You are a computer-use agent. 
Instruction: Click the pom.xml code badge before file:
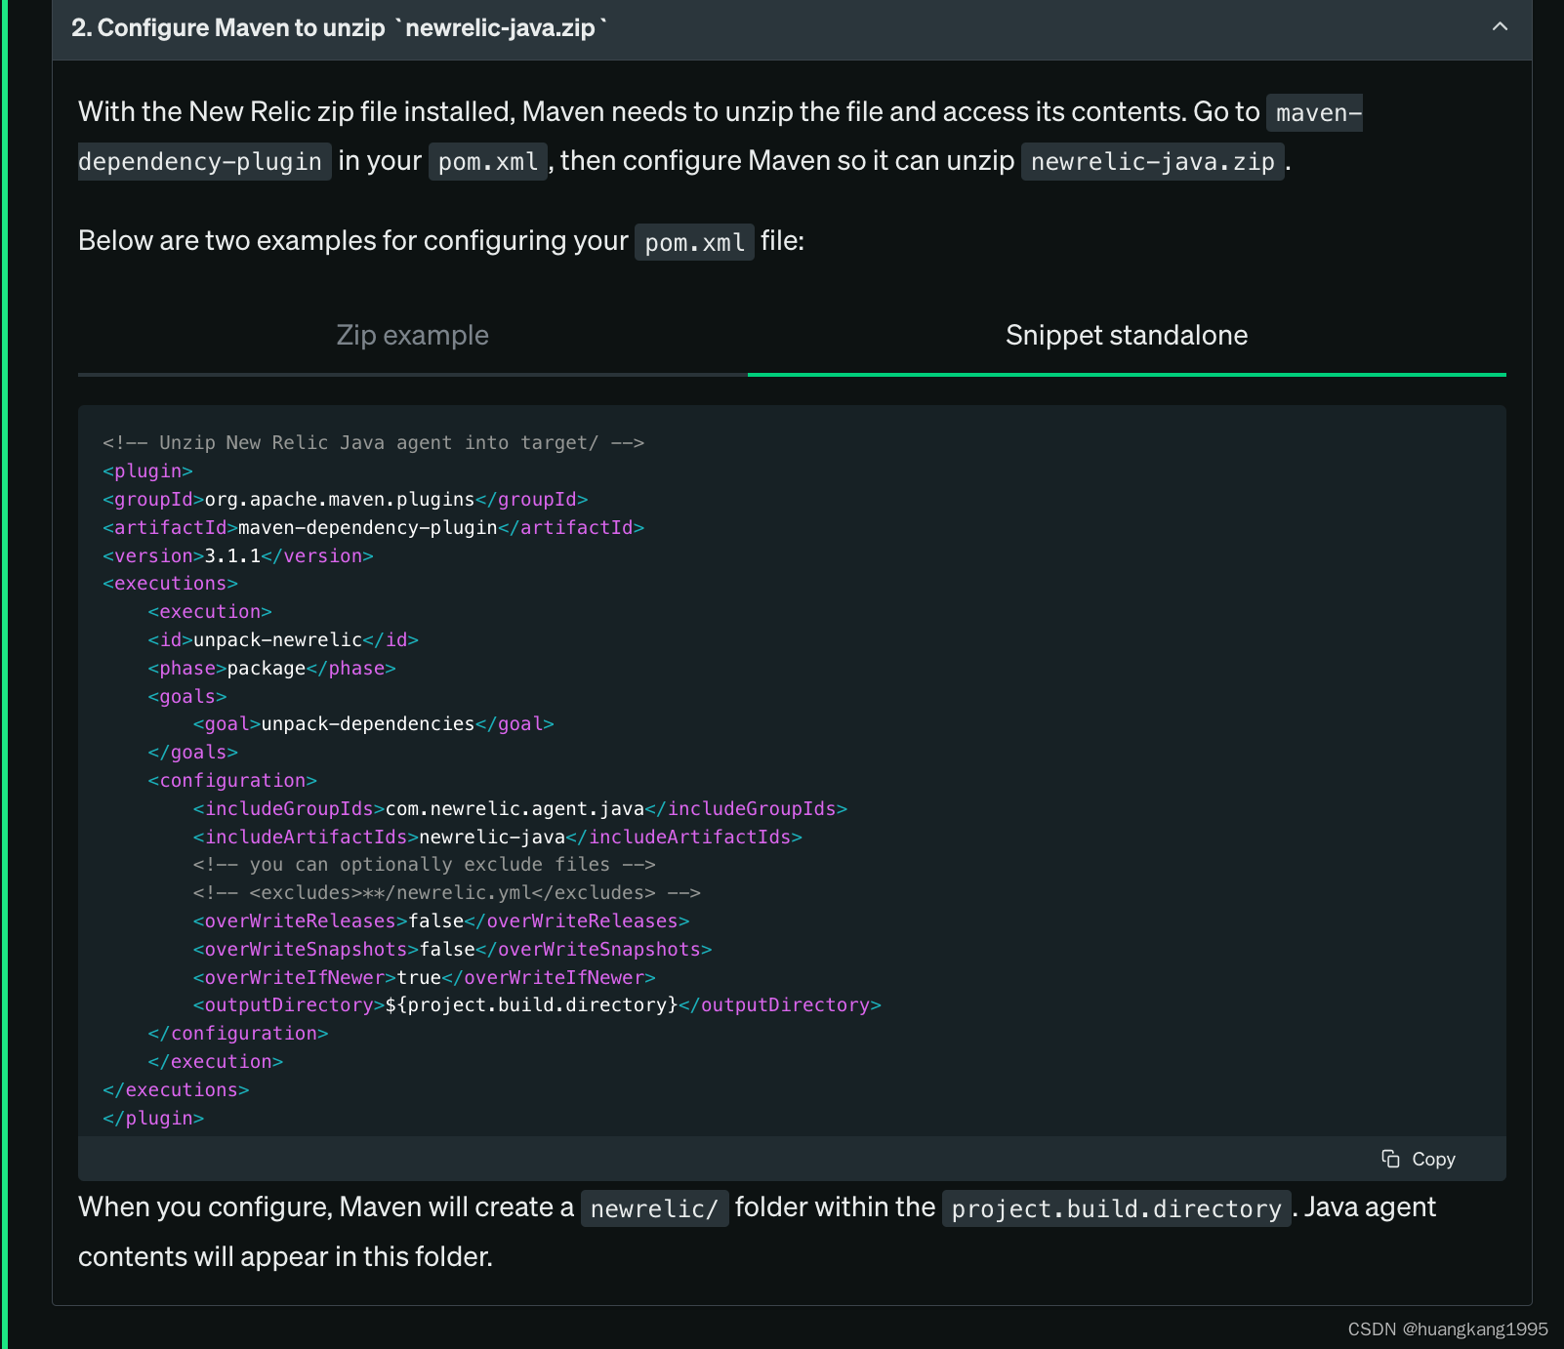694,241
